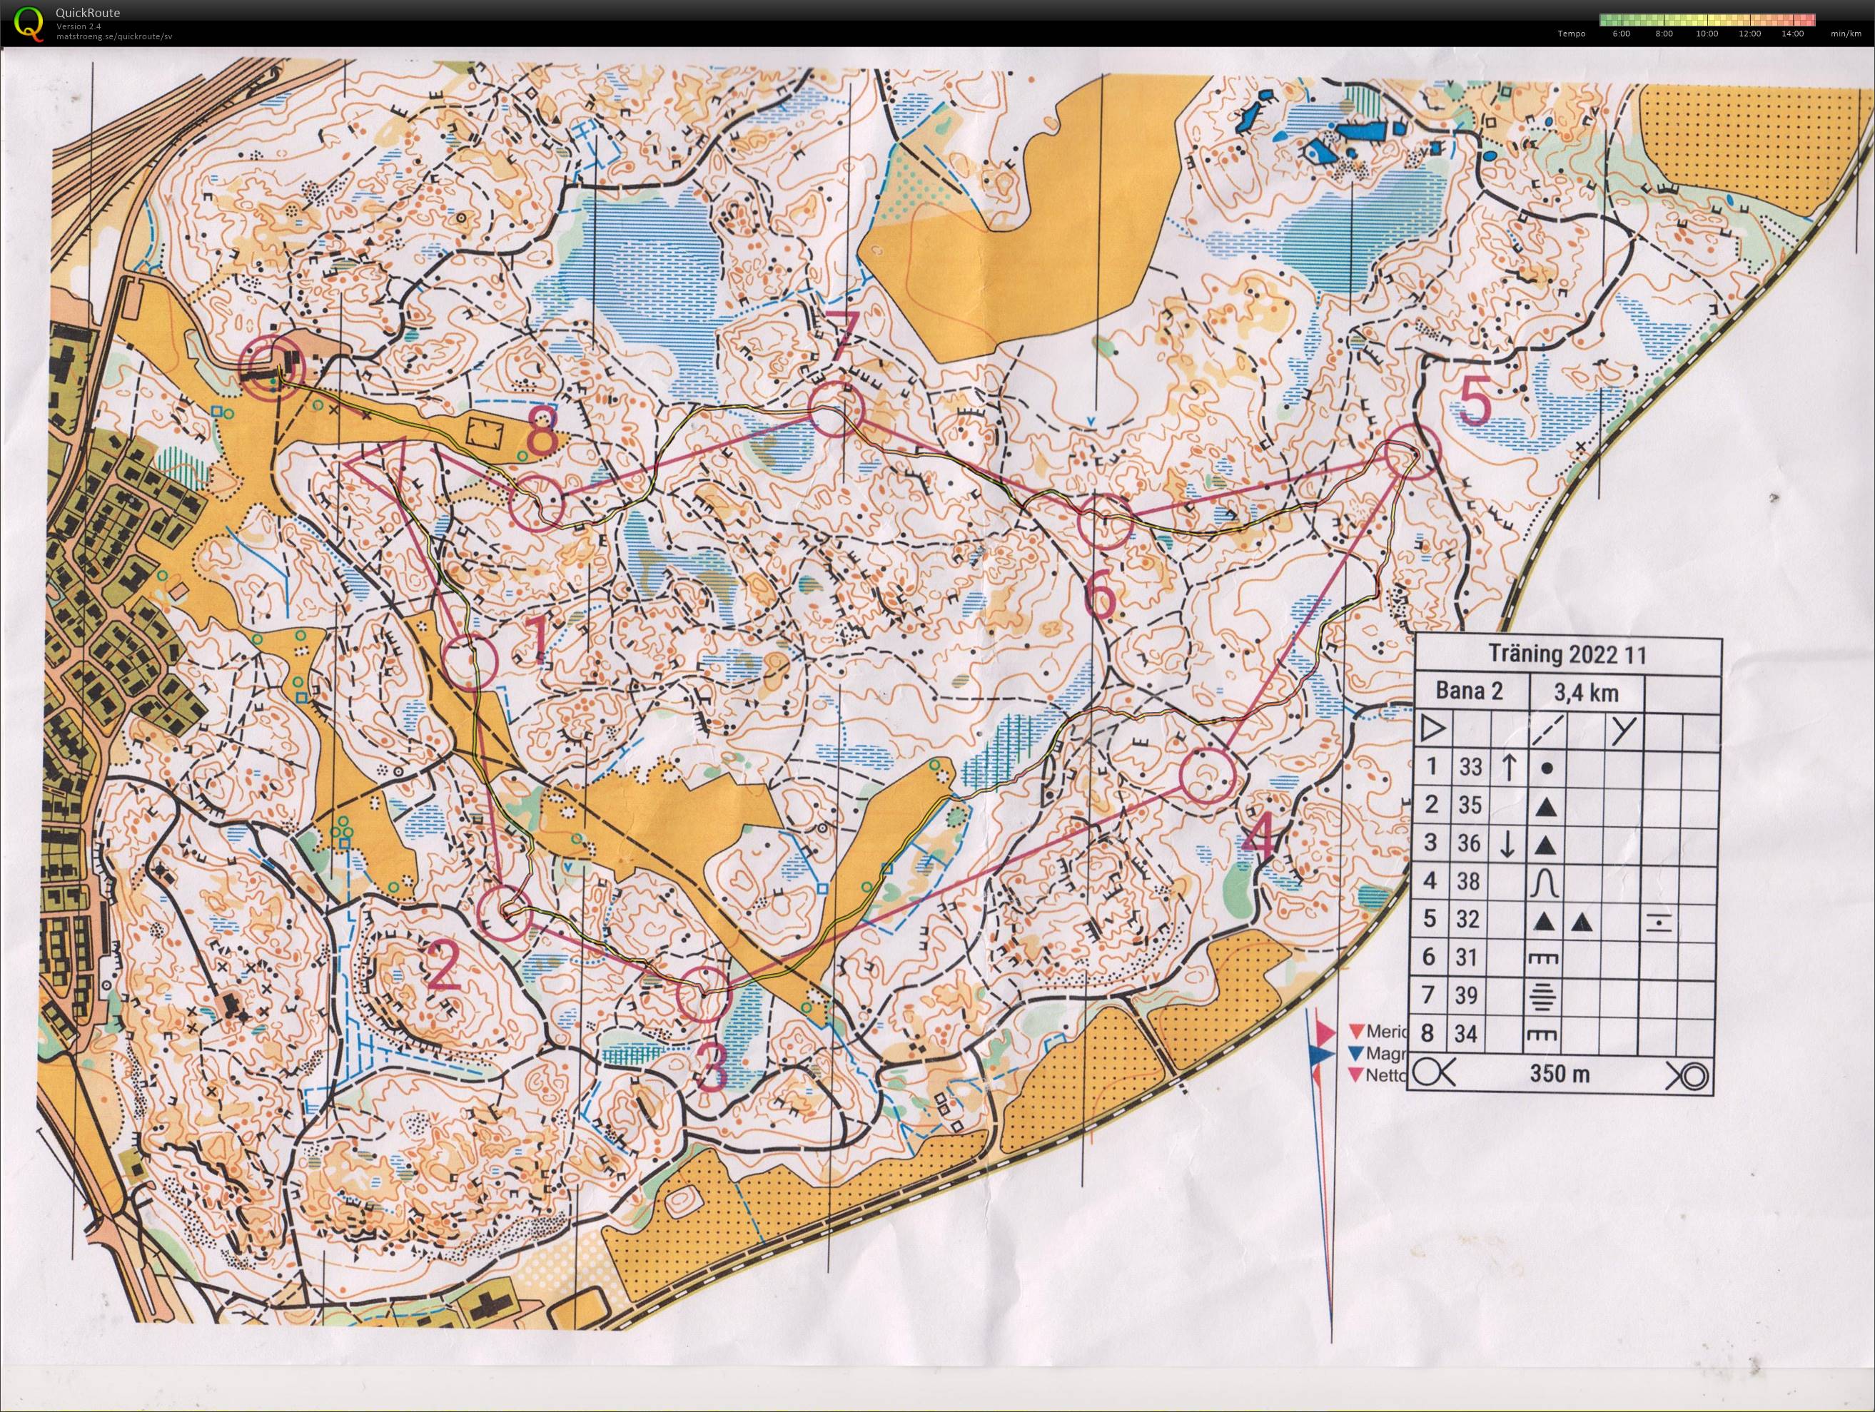1875x1412 pixels.
Task: Click the Träning 2022 11 table header
Action: tap(1567, 654)
